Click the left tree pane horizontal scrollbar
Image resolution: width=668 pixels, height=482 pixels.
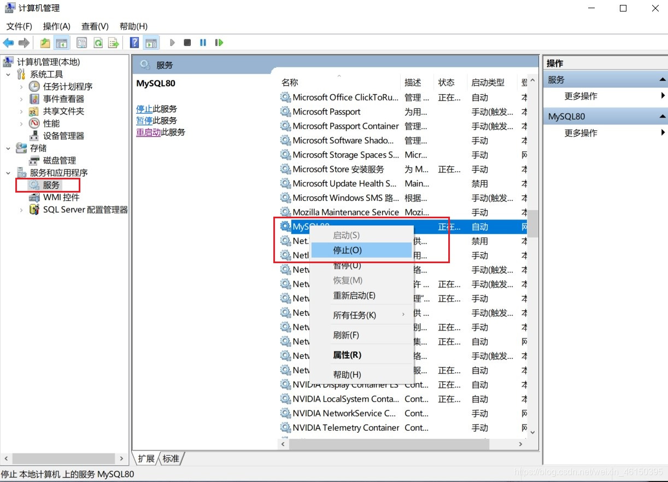tap(65, 458)
